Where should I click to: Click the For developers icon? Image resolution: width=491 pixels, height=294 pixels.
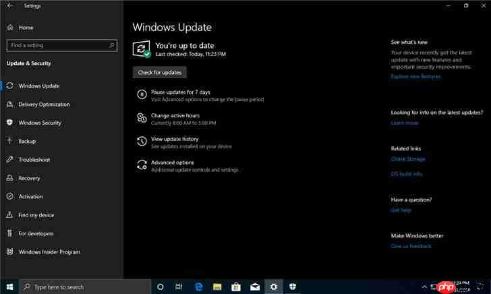9,233
